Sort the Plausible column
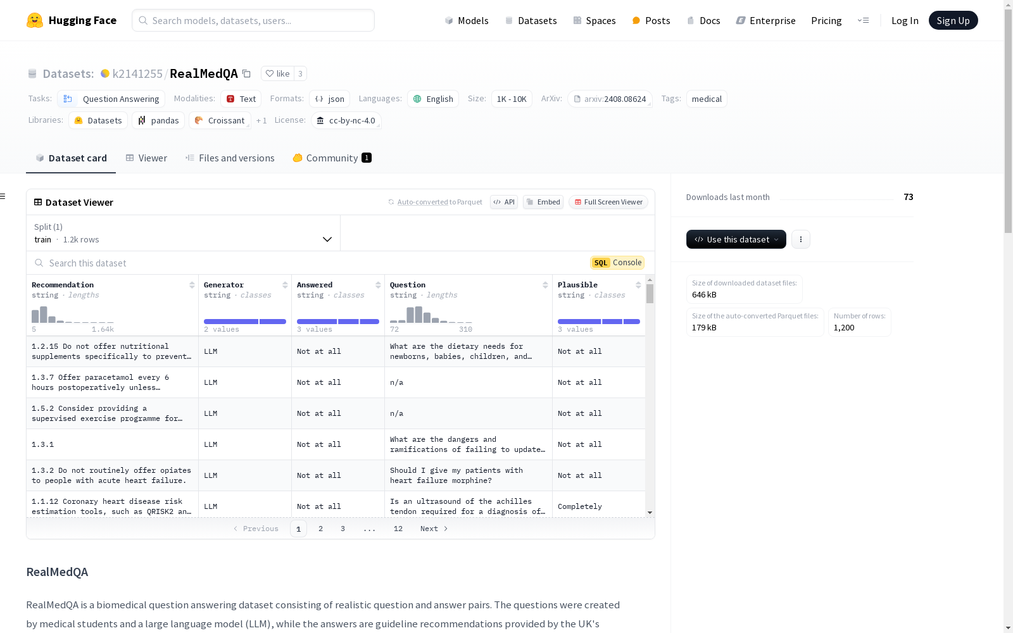Viewport: 1013px width, 633px height. click(x=638, y=285)
